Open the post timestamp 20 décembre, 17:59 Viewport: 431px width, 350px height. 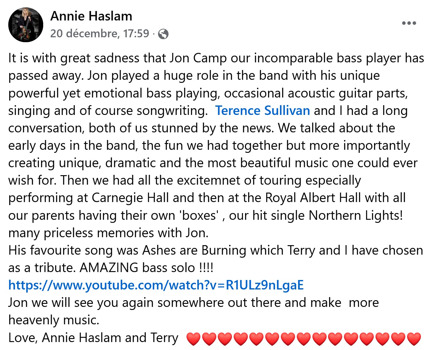pyautogui.click(x=100, y=33)
